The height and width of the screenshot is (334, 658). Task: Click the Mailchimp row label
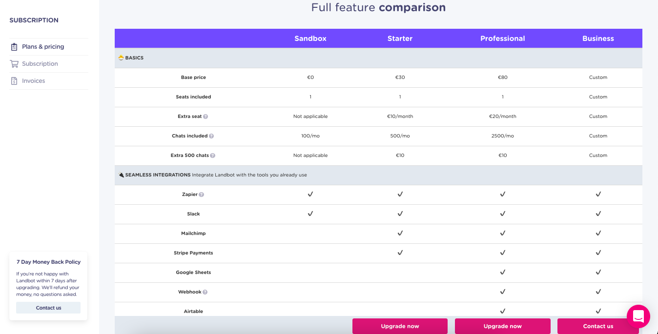pos(193,234)
